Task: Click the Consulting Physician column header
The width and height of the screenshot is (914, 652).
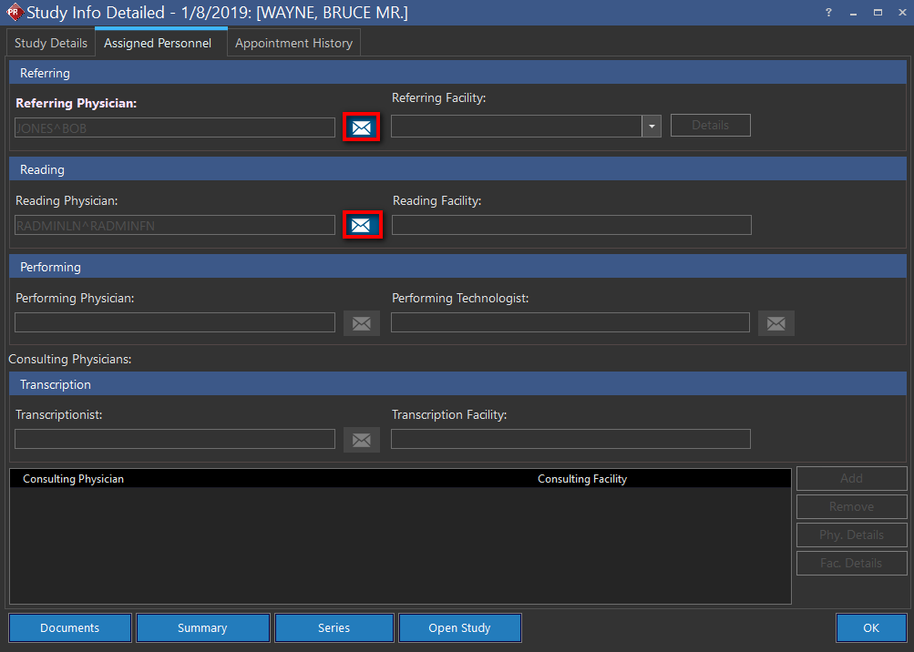Action: click(74, 478)
